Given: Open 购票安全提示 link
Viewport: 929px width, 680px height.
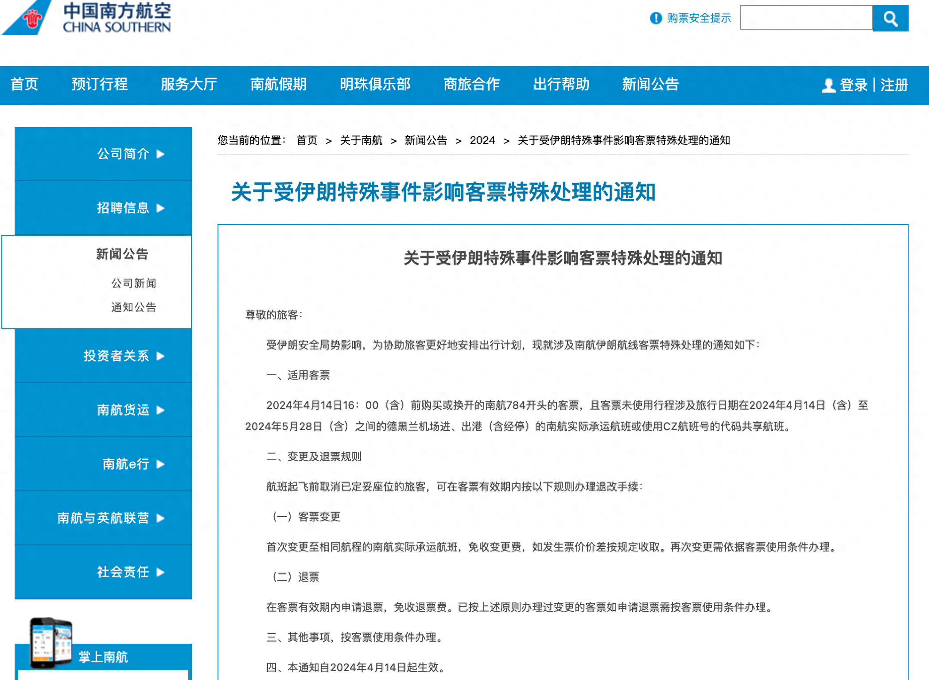Looking at the screenshot, I should pos(699,18).
